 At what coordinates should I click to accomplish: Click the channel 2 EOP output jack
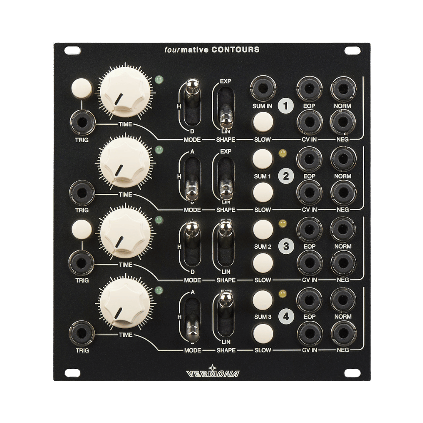pyautogui.click(x=309, y=159)
